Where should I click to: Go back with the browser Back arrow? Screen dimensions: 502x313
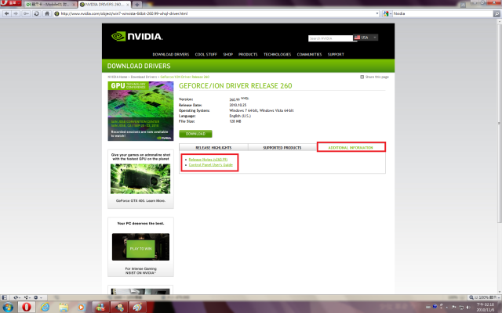(6, 14)
